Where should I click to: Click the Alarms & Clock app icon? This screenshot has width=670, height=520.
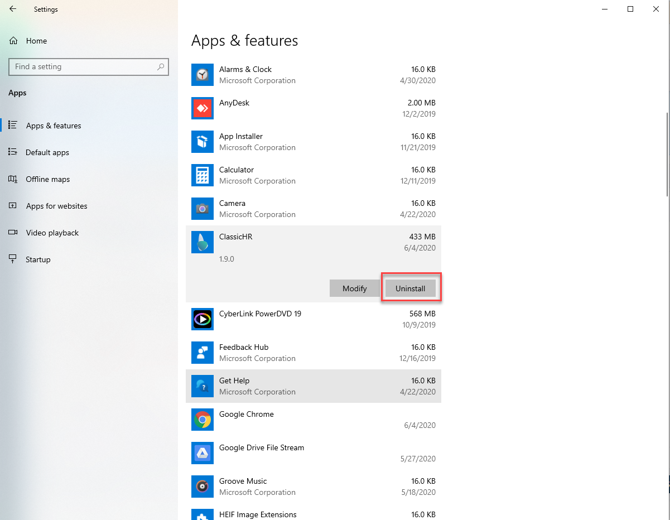tap(203, 75)
